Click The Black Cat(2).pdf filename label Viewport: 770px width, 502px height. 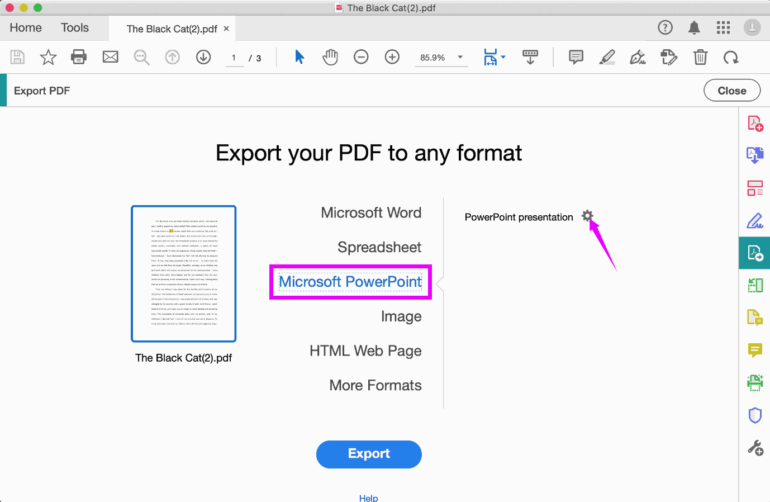183,358
